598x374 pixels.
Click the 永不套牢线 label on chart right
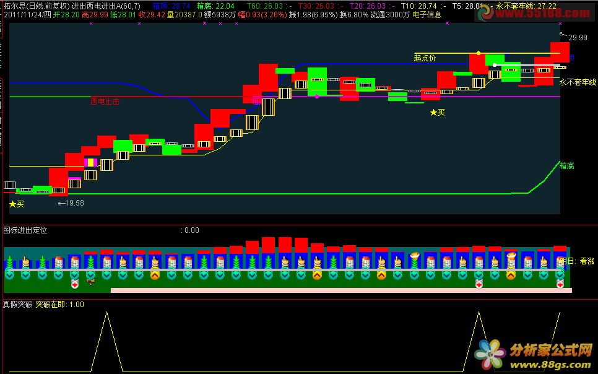click(x=578, y=82)
